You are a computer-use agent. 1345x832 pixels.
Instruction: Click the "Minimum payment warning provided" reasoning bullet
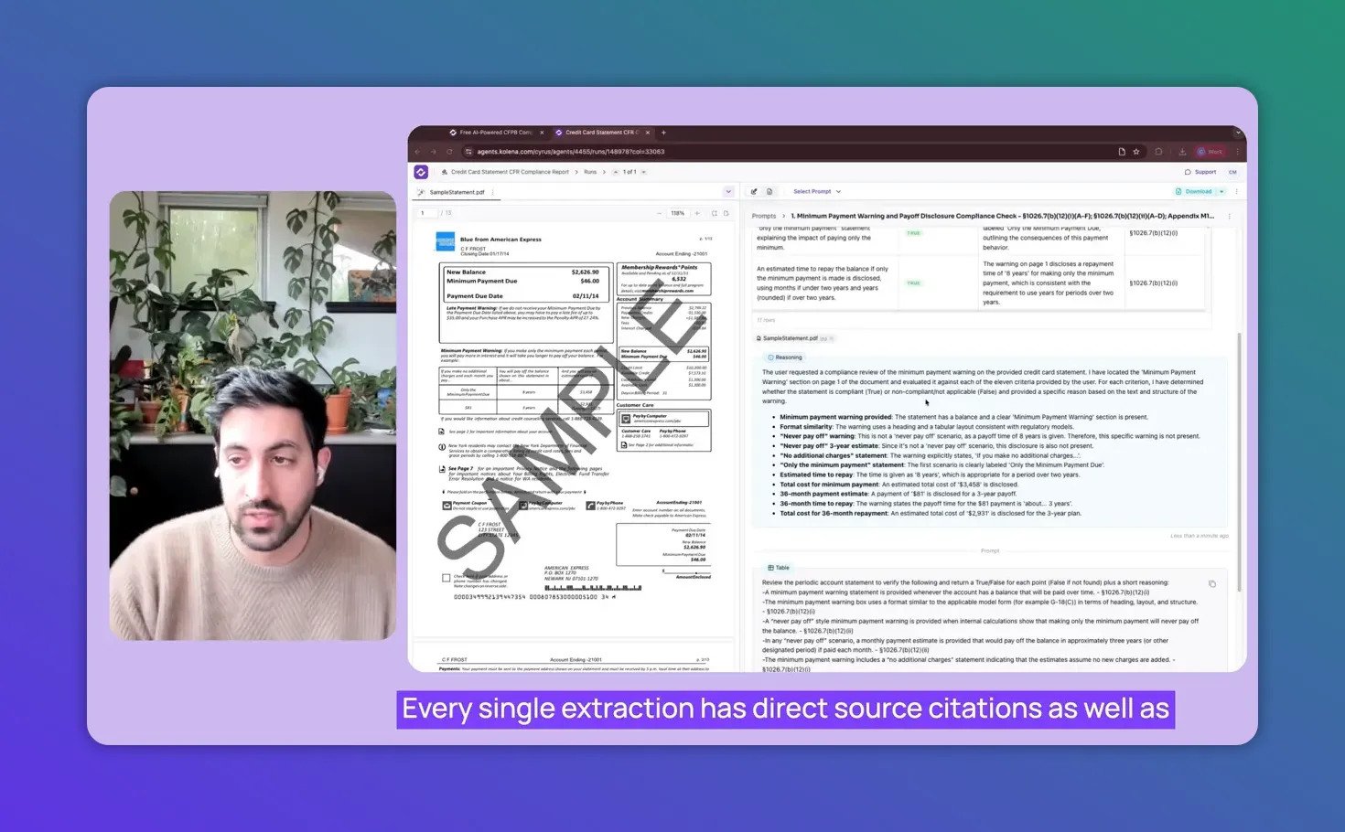[x=963, y=417]
